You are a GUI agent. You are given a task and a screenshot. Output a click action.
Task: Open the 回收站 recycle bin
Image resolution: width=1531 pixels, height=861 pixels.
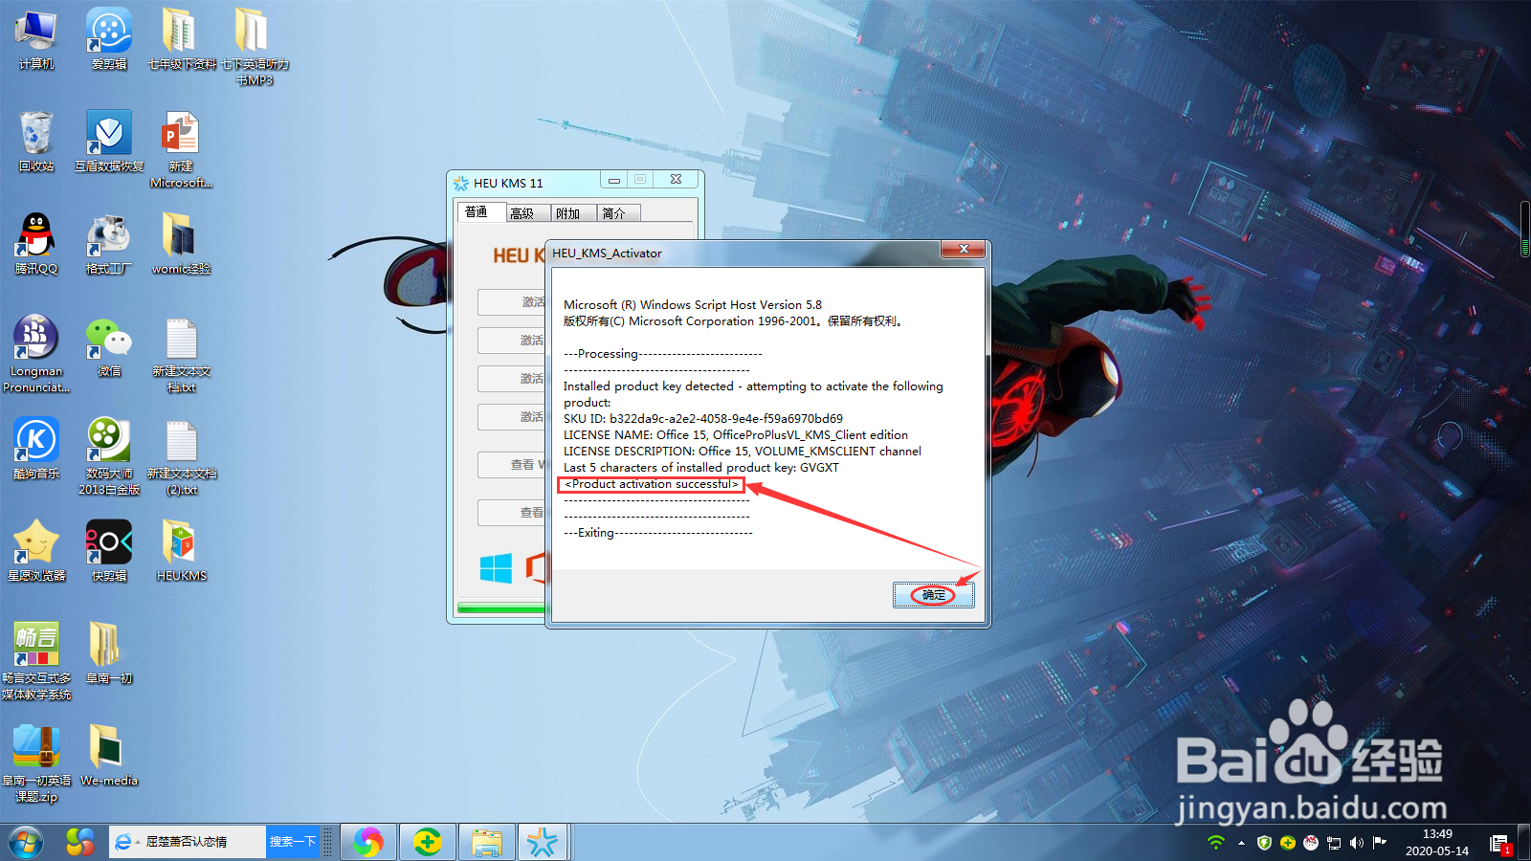[x=36, y=142]
